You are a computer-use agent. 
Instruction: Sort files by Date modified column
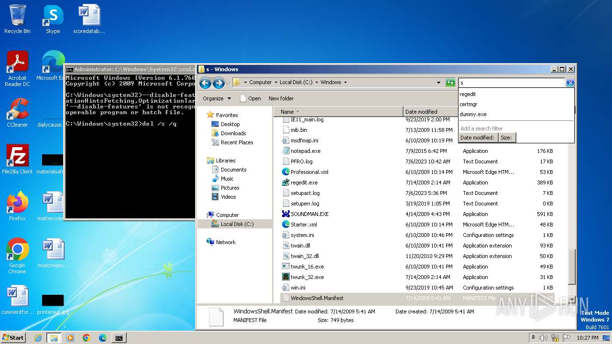click(430, 111)
